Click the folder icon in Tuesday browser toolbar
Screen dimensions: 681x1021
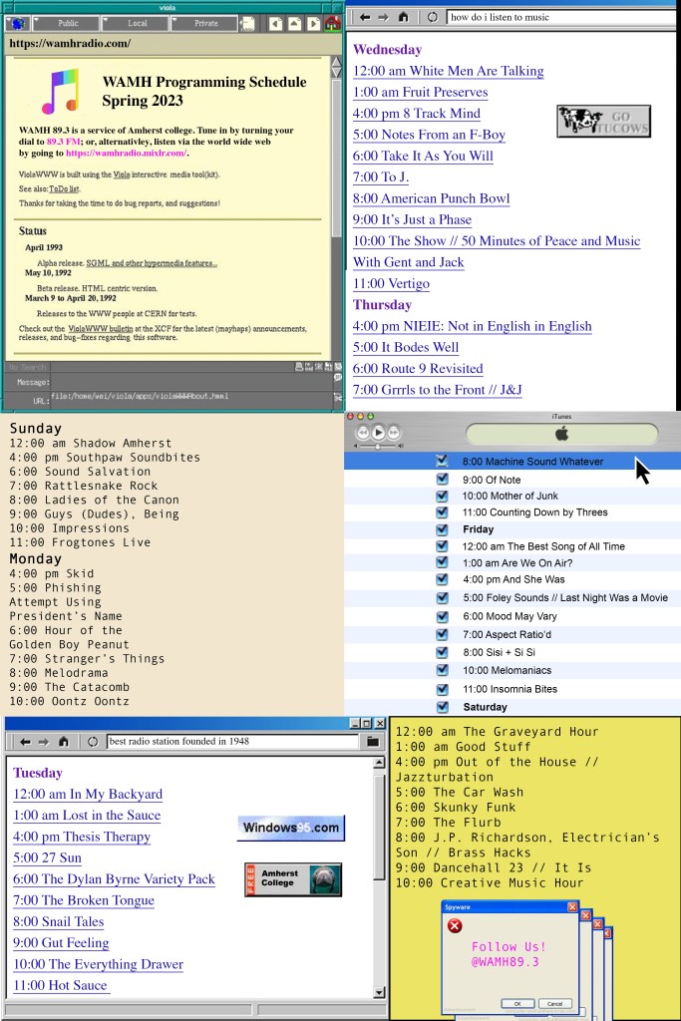pyautogui.click(x=372, y=741)
